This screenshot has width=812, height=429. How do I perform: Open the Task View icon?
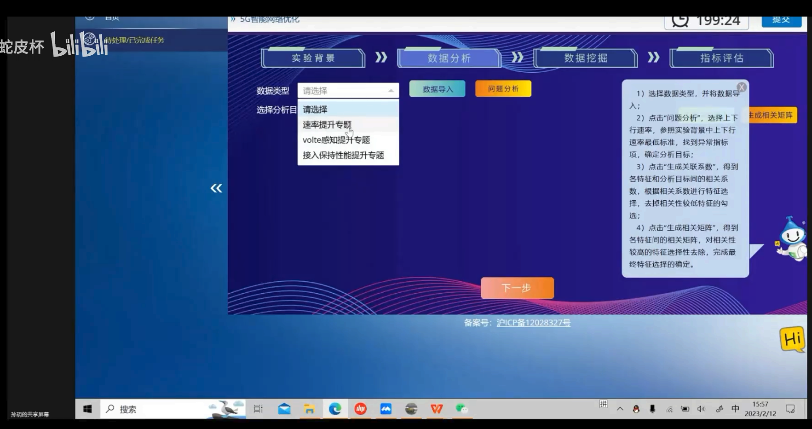coord(258,409)
